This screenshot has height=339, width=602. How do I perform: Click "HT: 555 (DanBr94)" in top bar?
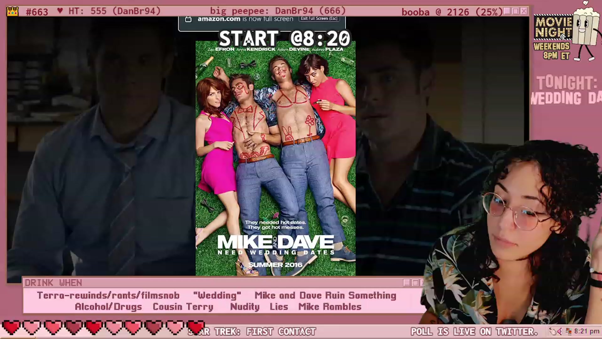coord(114,11)
